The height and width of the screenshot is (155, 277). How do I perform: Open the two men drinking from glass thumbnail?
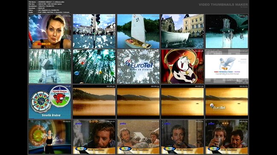pyautogui.click(x=227, y=137)
